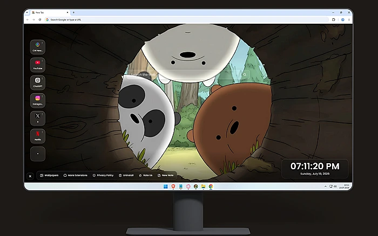Screen dimensions: 378x236
Task: Click the Chrome address bar
Action: point(187,20)
